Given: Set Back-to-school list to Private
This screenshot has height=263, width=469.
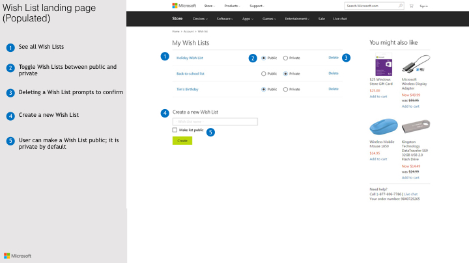Looking at the screenshot, I should 285,73.
